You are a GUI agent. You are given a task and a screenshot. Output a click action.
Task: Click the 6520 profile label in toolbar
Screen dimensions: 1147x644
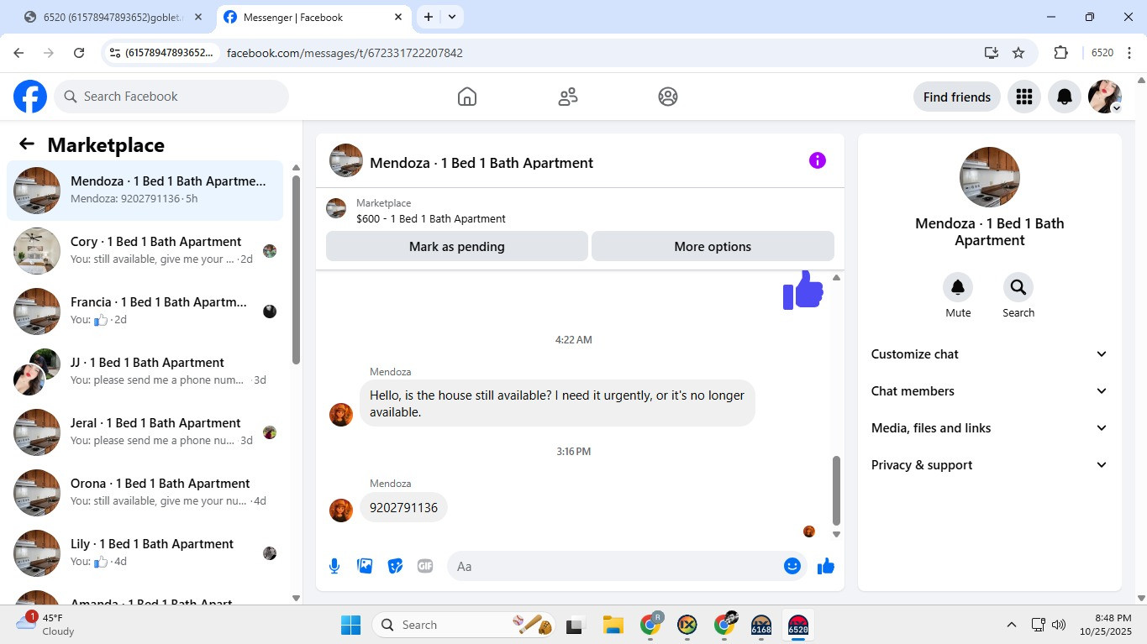click(1102, 53)
